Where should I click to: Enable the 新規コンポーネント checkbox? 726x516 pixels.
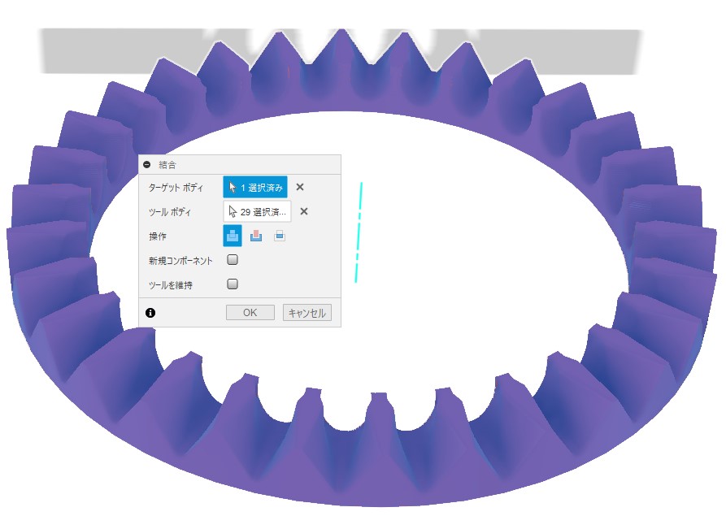233,259
